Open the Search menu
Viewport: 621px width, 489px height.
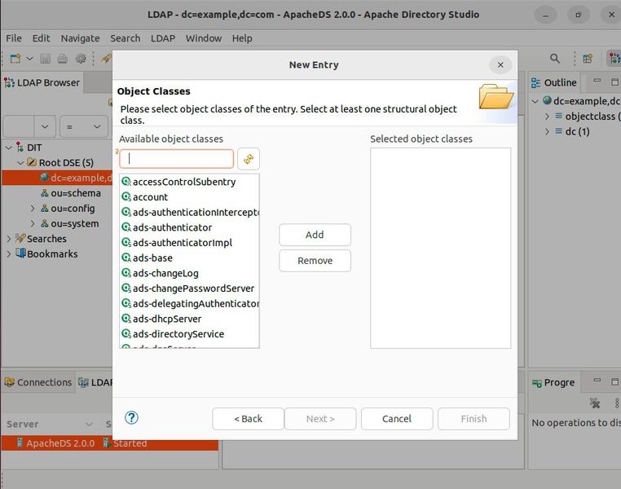click(126, 38)
